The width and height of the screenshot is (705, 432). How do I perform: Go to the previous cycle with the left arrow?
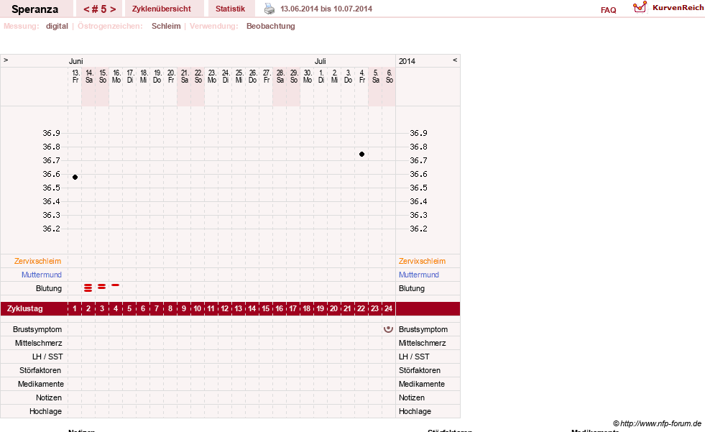pos(87,9)
